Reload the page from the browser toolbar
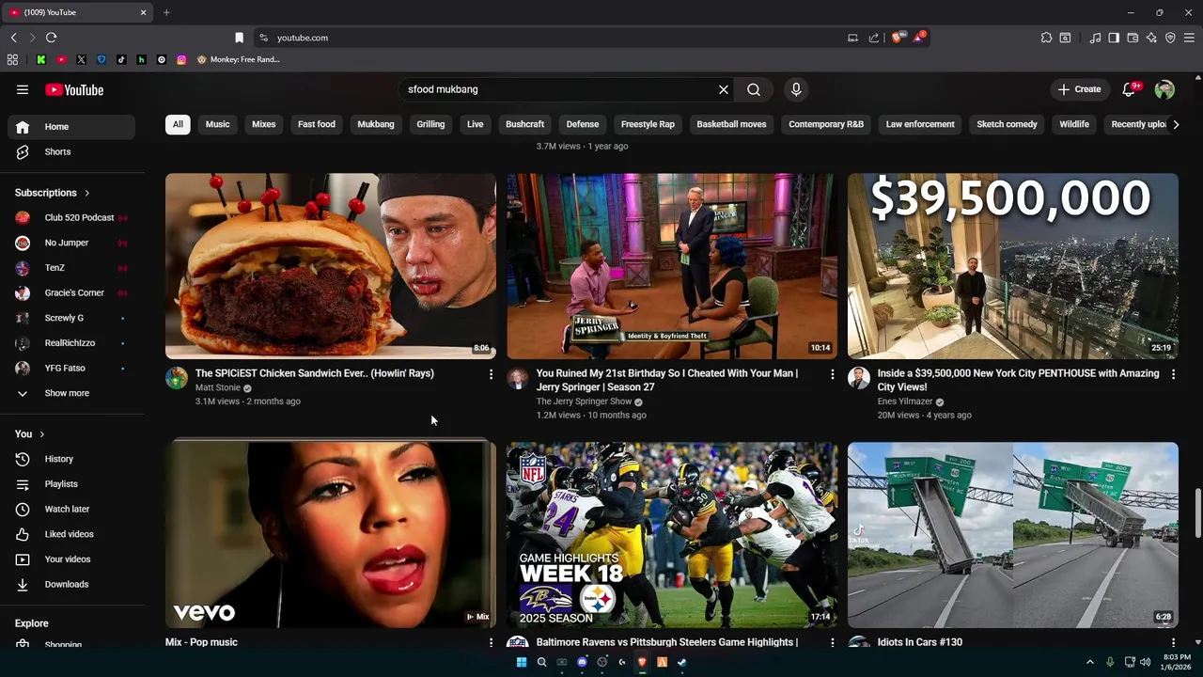This screenshot has width=1203, height=677. tap(51, 38)
